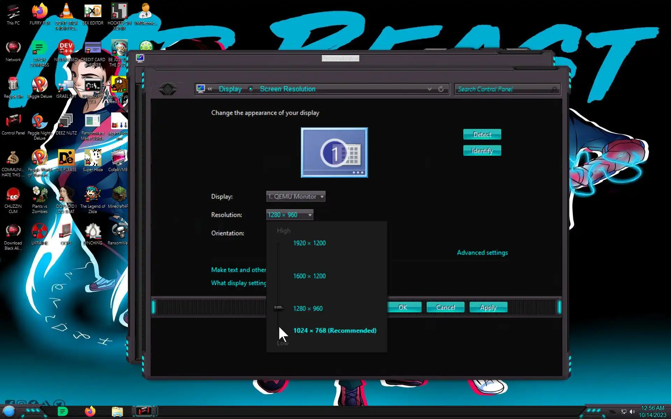
Task: Select the monitor 1 preview thumbnail
Action: coord(334,153)
